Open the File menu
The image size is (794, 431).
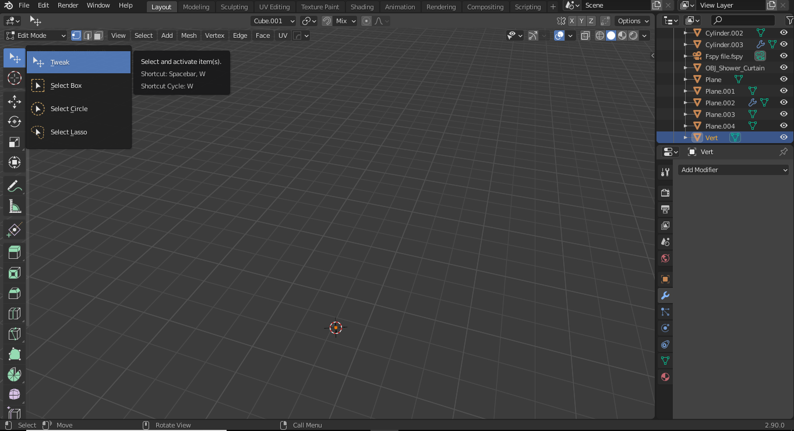[24, 5]
